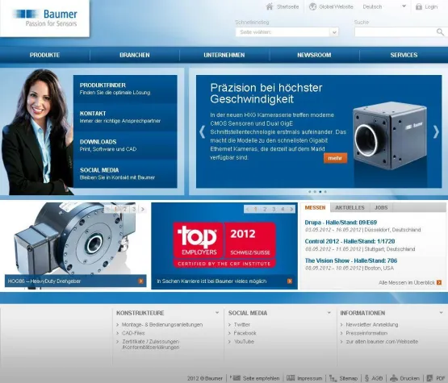Open the Schnelleinstieg 'Seite wählen' dropdown
The image size is (448, 383).
(287, 32)
